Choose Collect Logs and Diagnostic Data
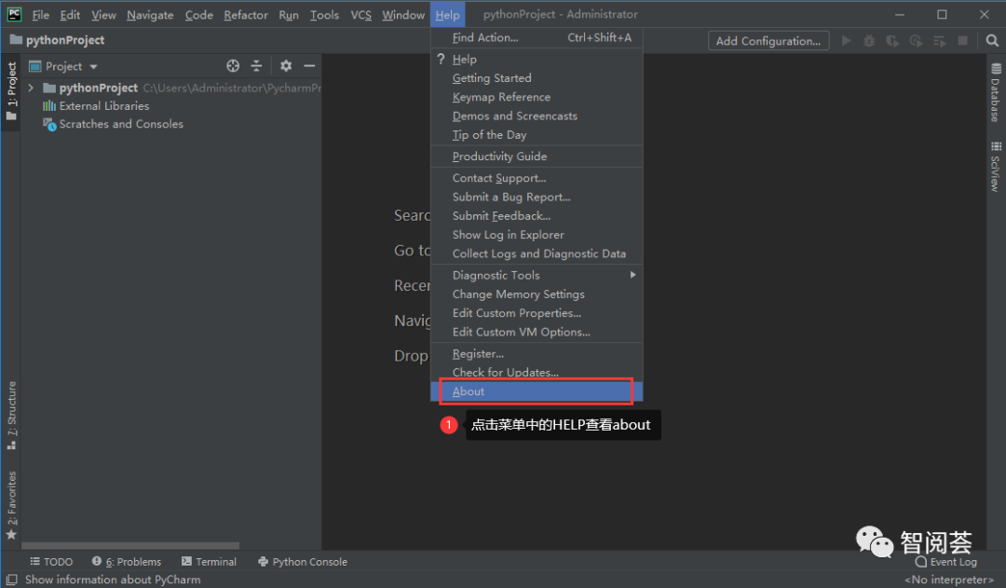The height and width of the screenshot is (588, 1006). 537,253
